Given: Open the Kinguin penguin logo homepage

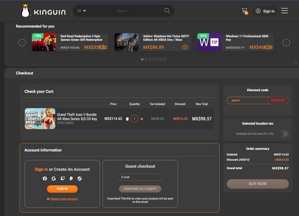Looking at the screenshot, I should pos(43,11).
